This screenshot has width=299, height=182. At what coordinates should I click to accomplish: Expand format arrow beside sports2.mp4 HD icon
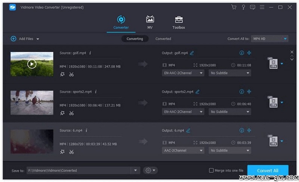point(282,102)
